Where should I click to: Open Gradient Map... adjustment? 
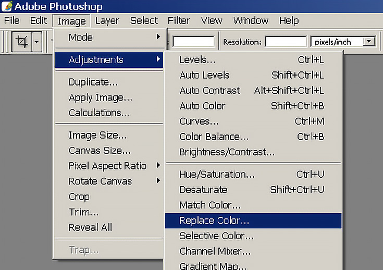[253, 265]
